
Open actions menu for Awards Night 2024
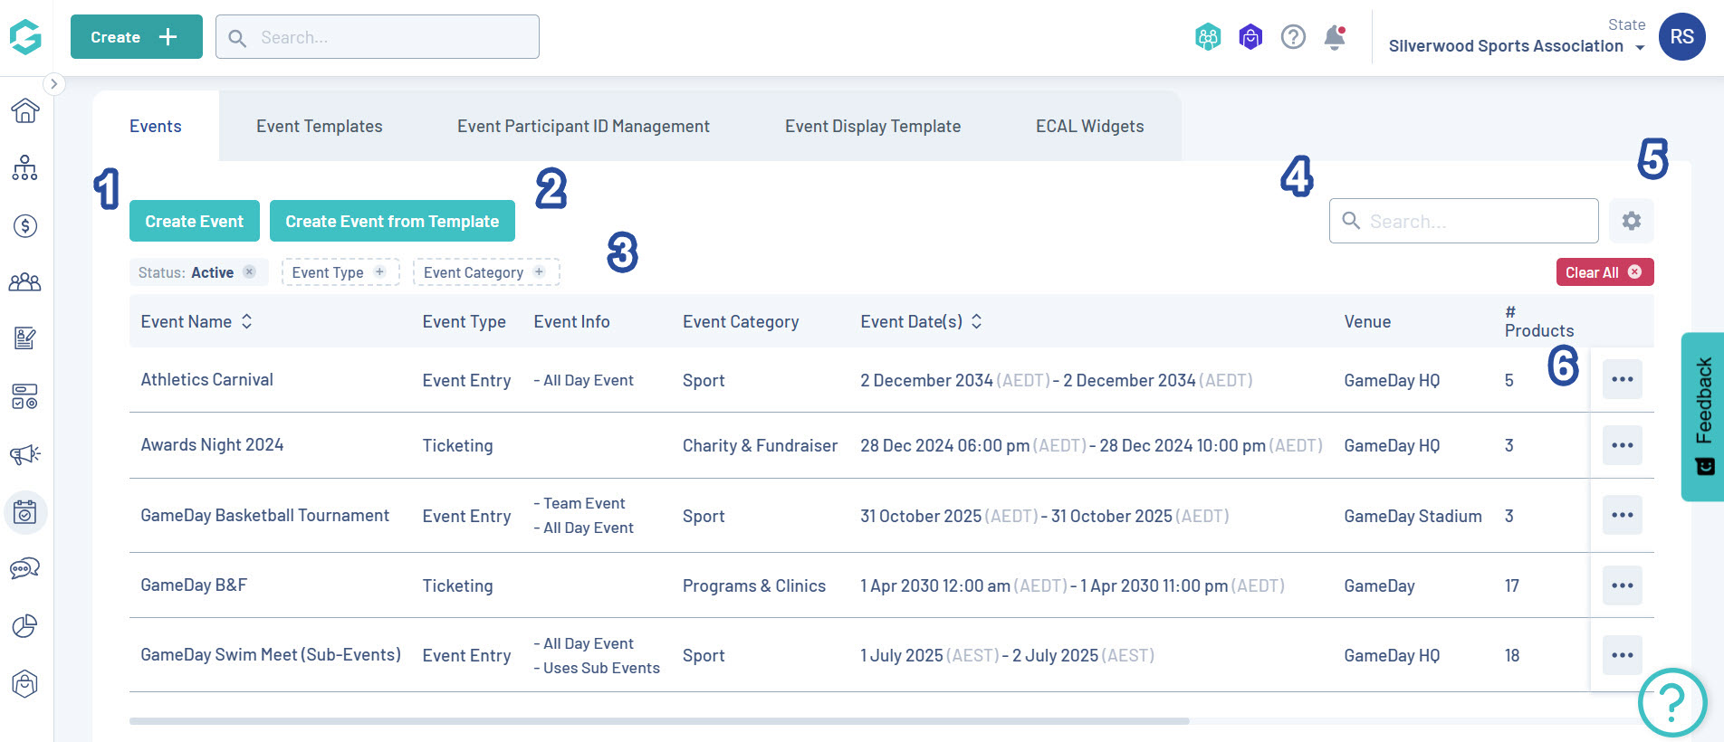(1623, 445)
